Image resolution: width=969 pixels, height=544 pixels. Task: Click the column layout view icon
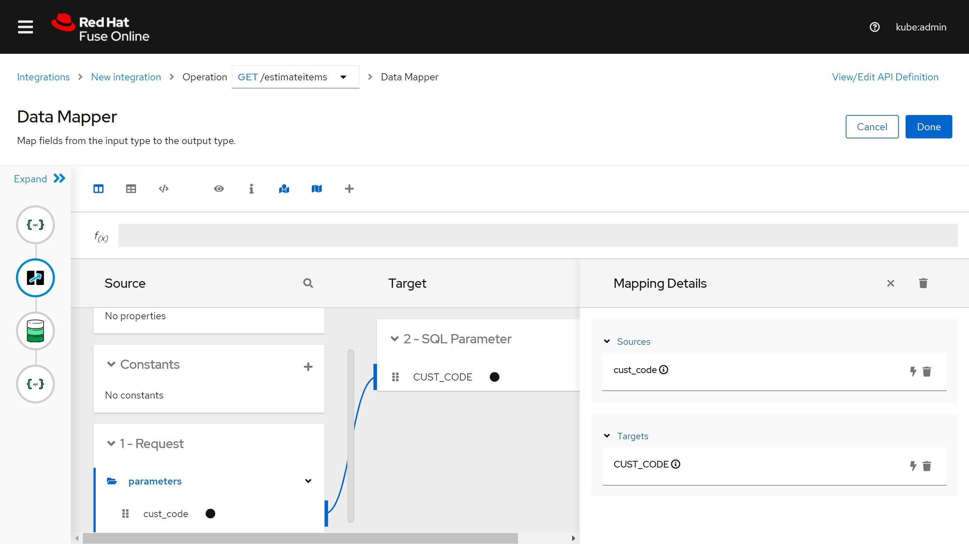tap(98, 189)
